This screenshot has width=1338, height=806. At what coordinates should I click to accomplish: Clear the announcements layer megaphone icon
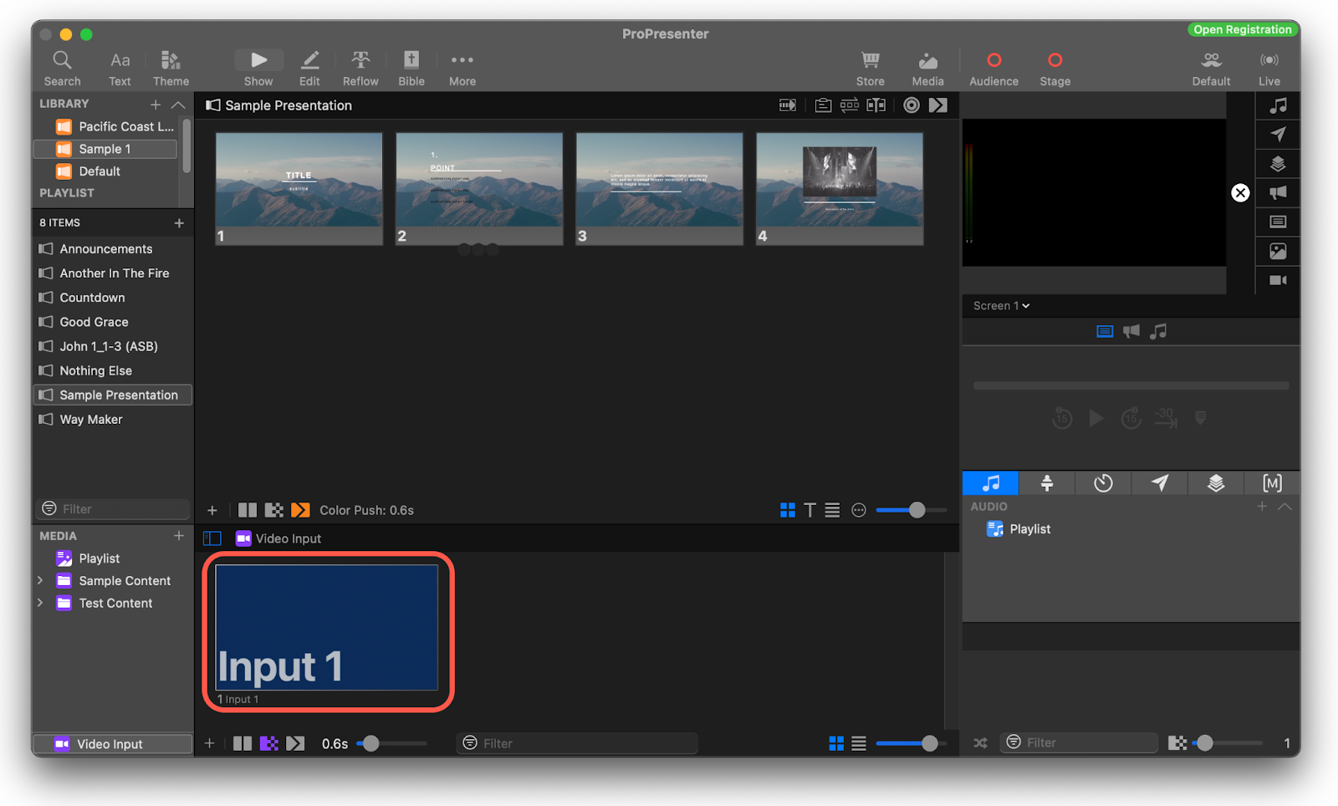1278,193
